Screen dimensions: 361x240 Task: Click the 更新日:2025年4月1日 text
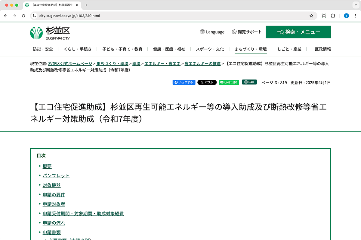tap(311, 82)
